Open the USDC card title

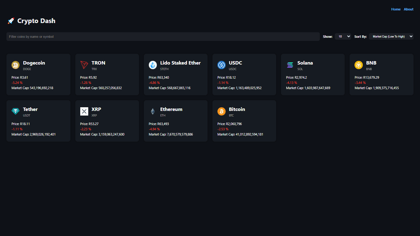point(236,63)
